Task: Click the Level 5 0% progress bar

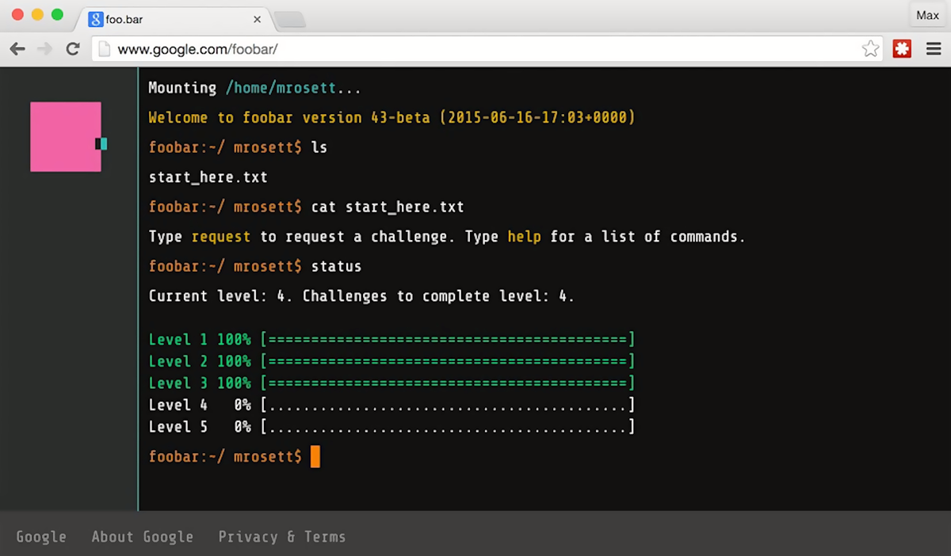Action: 448,427
